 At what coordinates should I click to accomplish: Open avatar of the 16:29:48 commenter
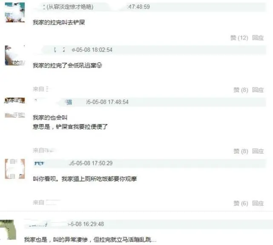coord(7,230)
